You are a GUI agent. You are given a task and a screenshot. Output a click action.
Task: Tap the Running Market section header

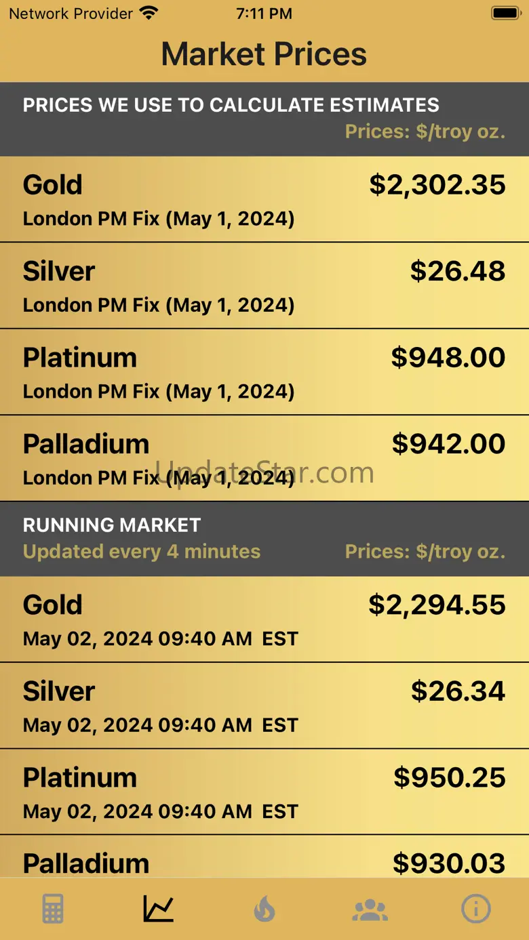tap(112, 525)
